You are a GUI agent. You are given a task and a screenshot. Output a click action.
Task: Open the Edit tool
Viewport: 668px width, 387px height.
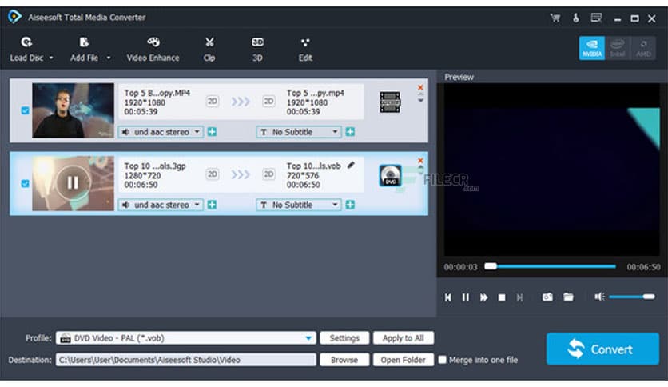pyautogui.click(x=305, y=50)
